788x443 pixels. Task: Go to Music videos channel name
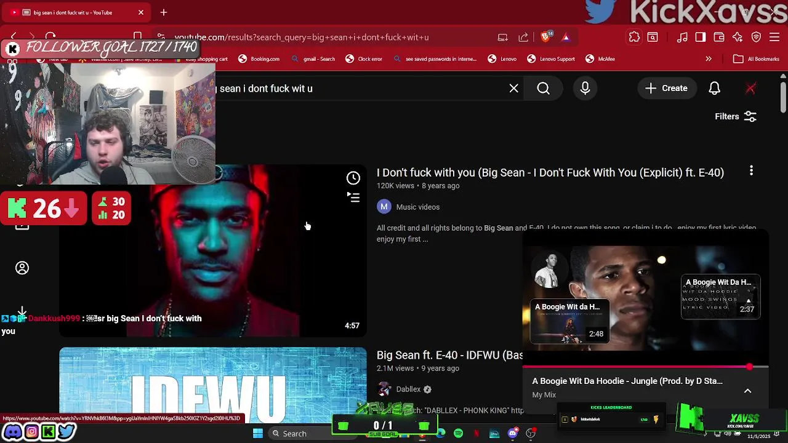(418, 207)
